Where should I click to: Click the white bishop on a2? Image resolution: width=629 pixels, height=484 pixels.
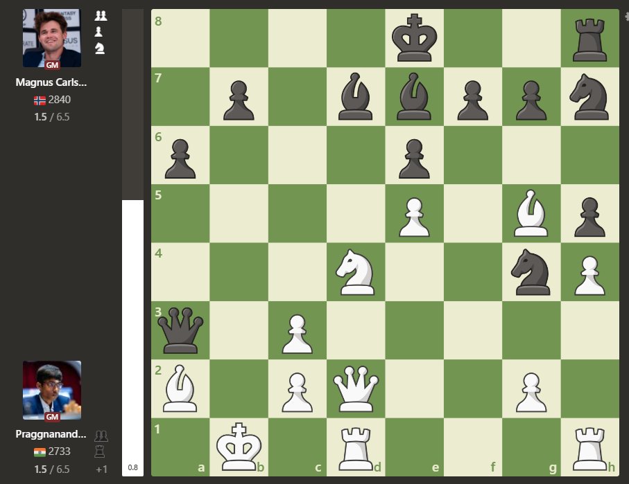180,388
